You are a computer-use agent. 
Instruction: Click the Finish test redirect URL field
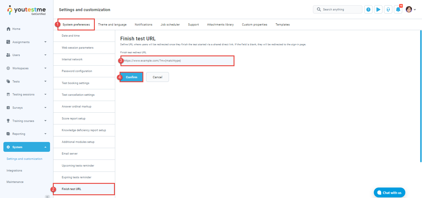click(x=177, y=61)
